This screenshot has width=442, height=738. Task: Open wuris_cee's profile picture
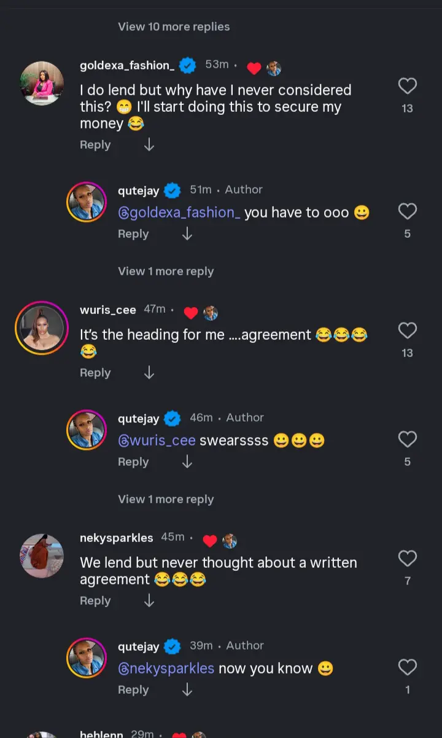42,328
